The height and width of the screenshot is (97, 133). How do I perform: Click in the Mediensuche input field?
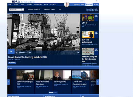(x=15, y=9)
